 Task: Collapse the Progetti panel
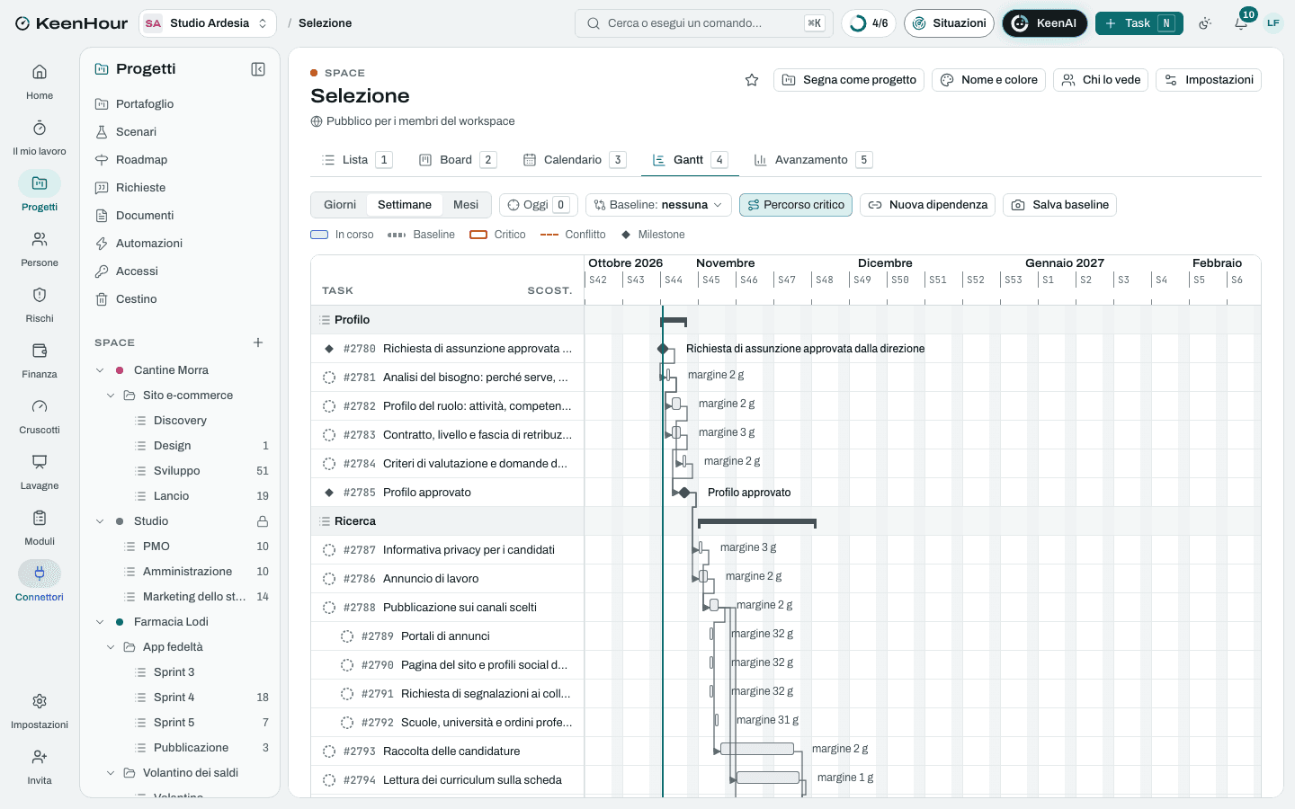258,69
